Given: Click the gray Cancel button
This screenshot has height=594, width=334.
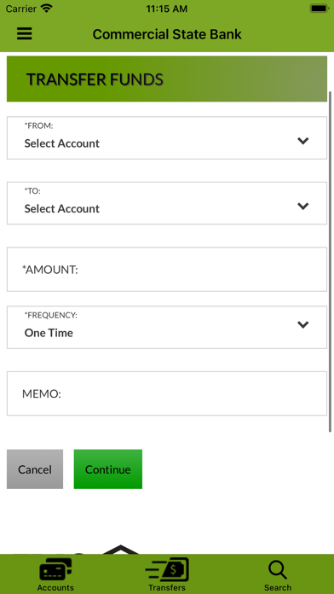Looking at the screenshot, I should (35, 469).
